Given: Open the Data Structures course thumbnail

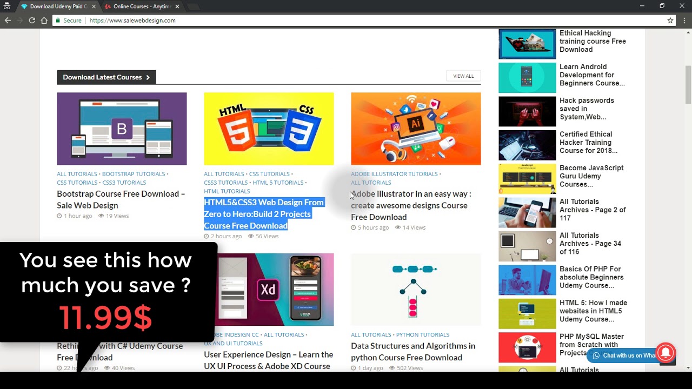Looking at the screenshot, I should 416,290.
